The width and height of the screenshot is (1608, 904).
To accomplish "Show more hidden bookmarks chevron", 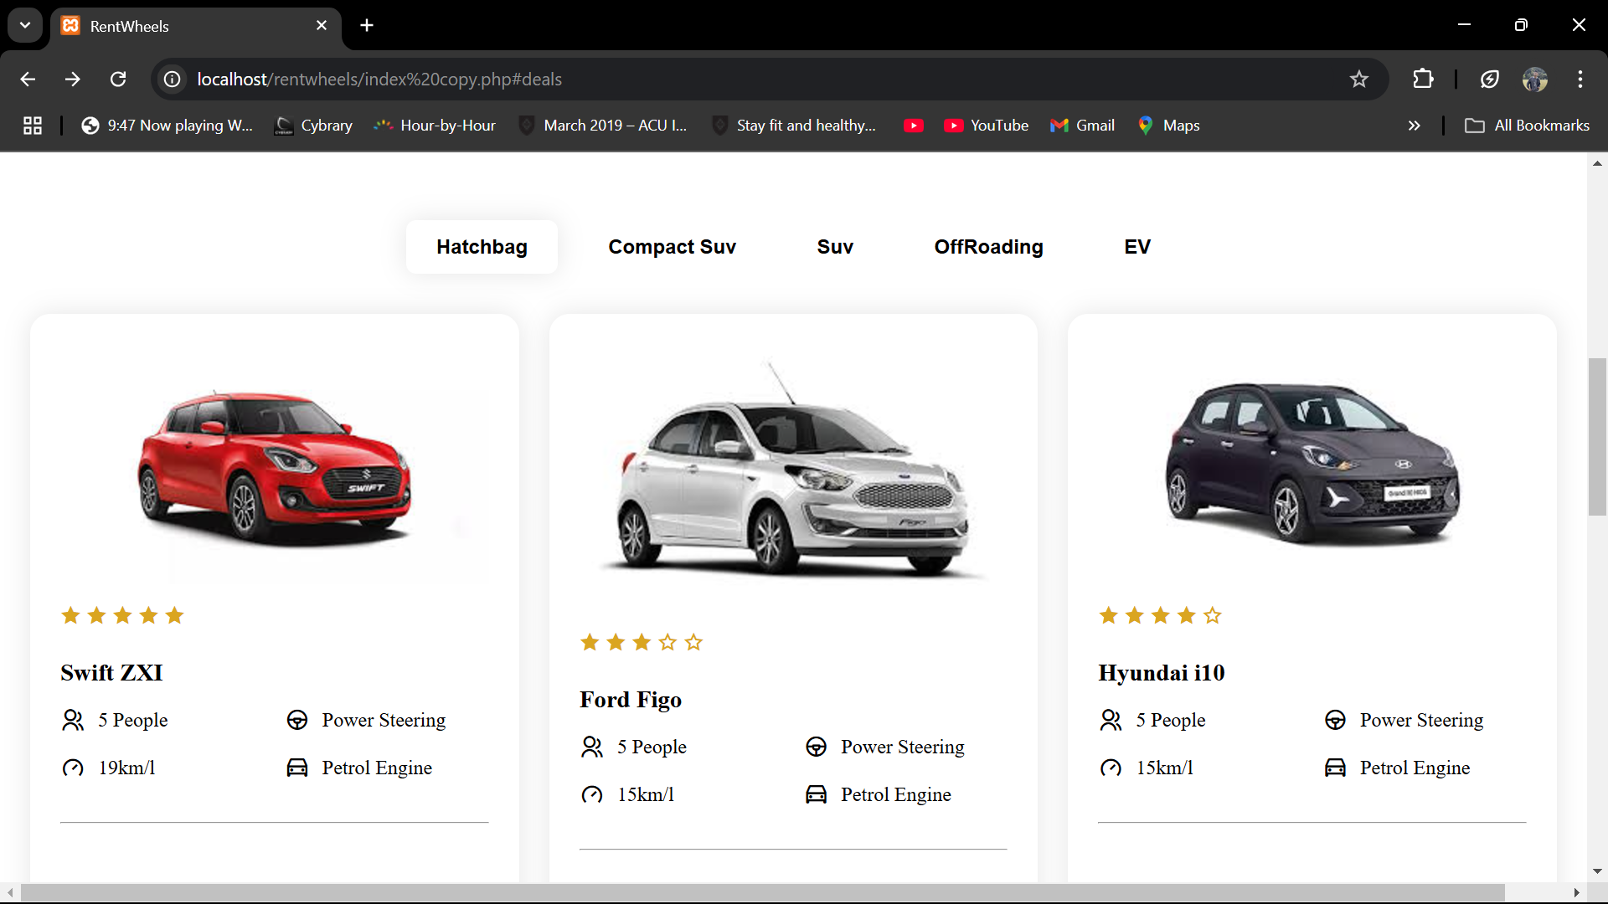I will [1415, 126].
